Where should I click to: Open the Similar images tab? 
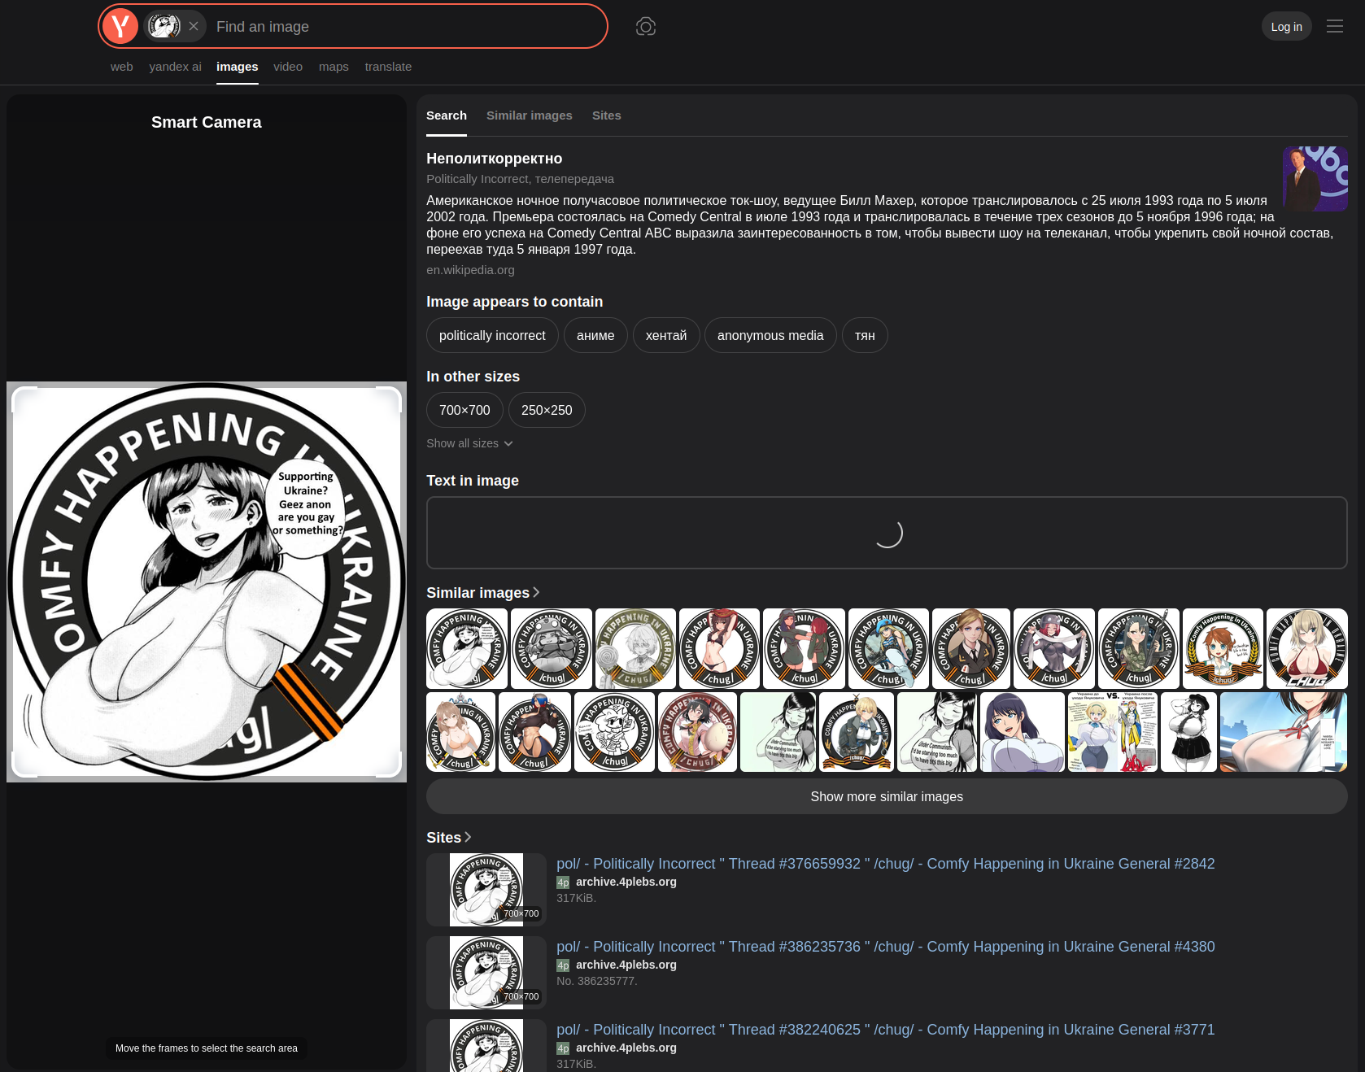point(530,115)
